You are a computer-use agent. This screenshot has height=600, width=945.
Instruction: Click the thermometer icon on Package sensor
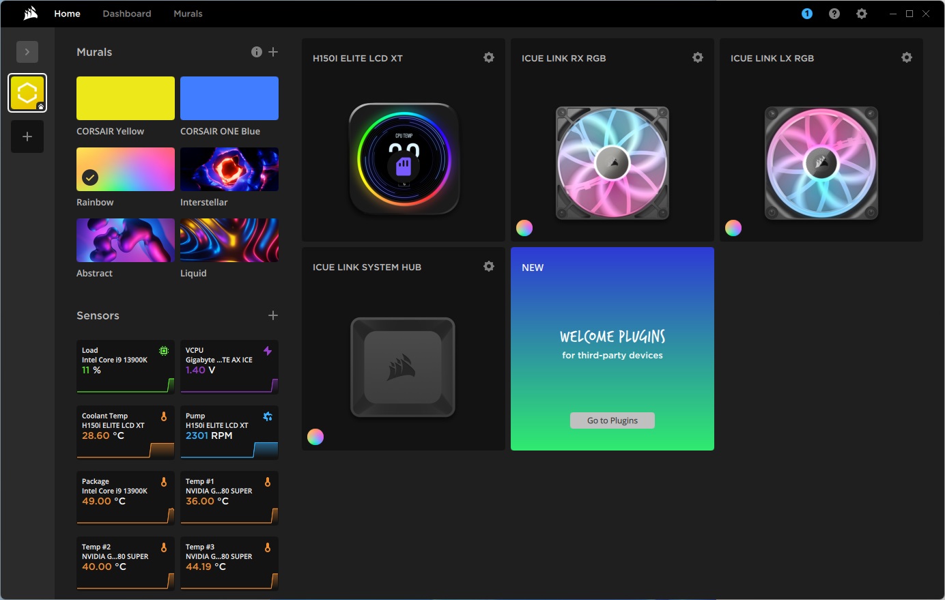(164, 482)
